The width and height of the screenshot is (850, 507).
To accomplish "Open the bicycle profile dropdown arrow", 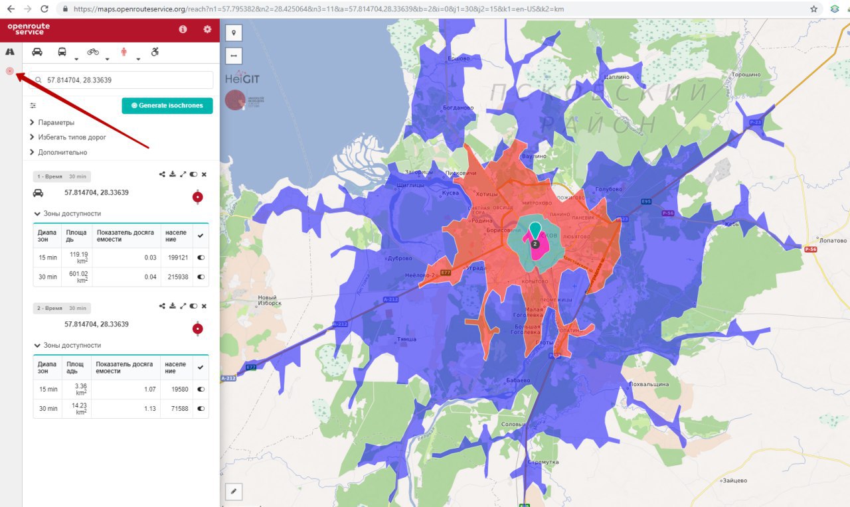I will (107, 58).
